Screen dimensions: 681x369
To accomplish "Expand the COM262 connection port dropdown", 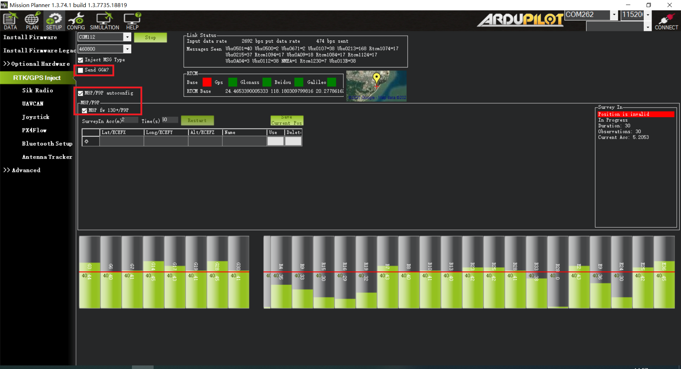I will point(614,15).
